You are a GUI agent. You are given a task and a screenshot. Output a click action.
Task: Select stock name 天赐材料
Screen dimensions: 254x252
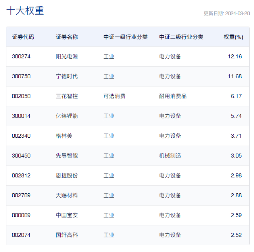[67, 195]
